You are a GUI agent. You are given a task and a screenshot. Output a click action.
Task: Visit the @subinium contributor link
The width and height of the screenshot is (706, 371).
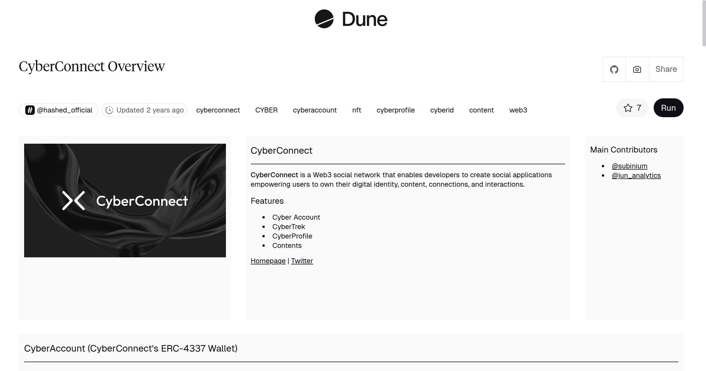[x=629, y=166]
